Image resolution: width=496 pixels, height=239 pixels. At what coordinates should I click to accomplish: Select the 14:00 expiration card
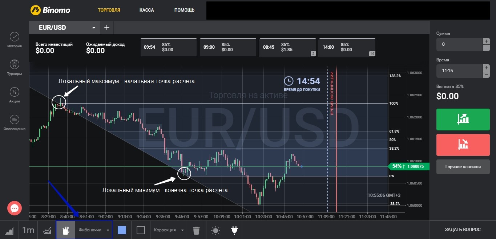[x=347, y=47]
